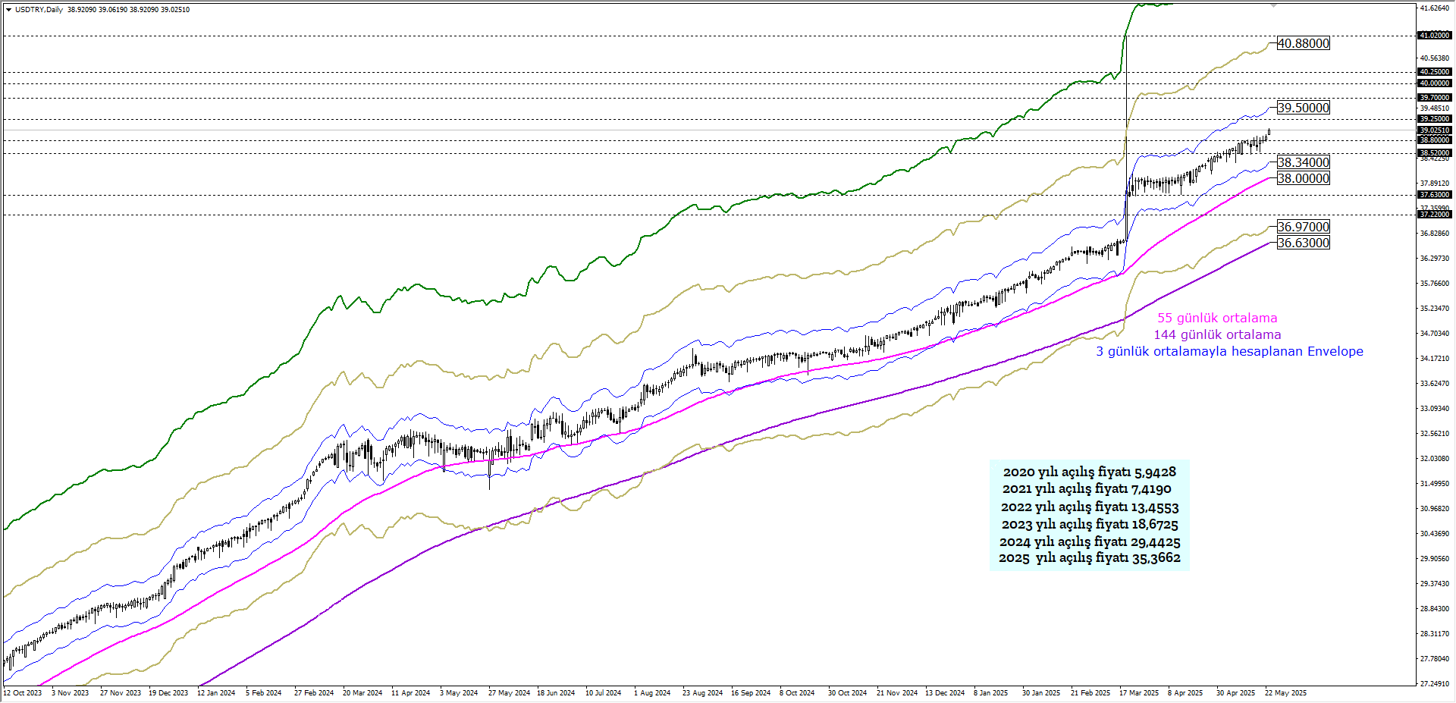Click the '55 günlük ortalama' magenta label
Image resolution: width=1456 pixels, height=703 pixels.
1217,319
